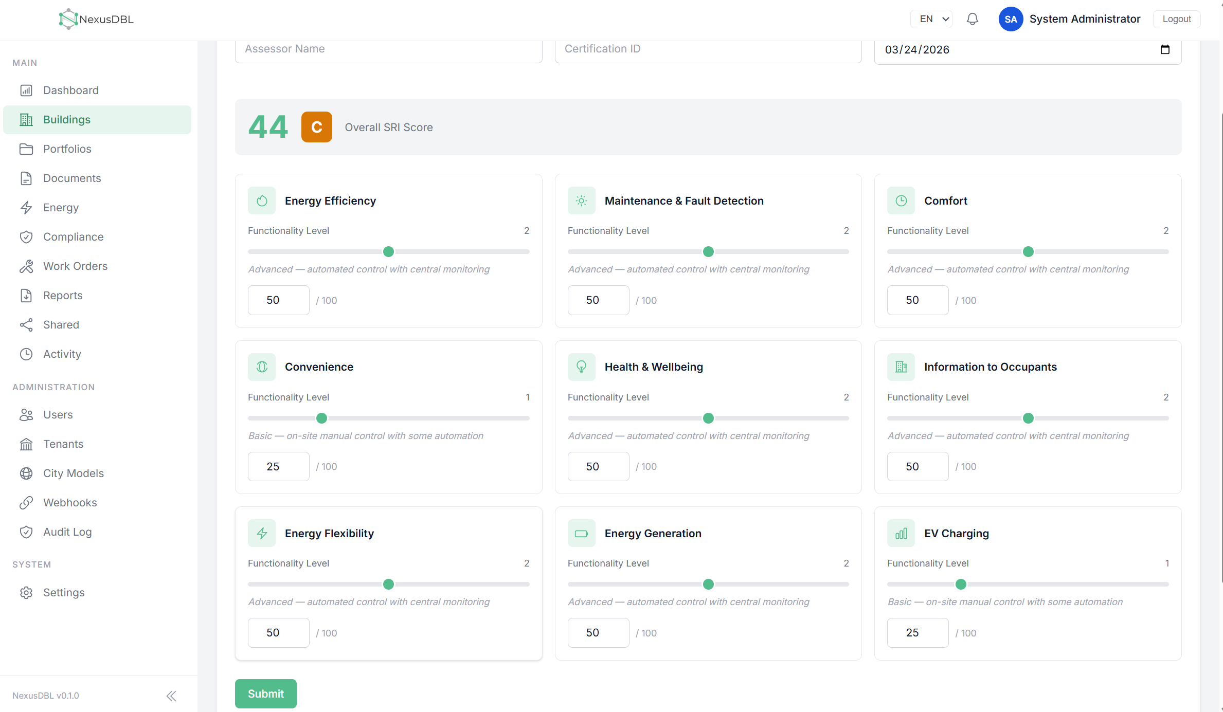1223x712 pixels.
Task: Click the Energy Flexibility lightning icon
Action: (262, 533)
